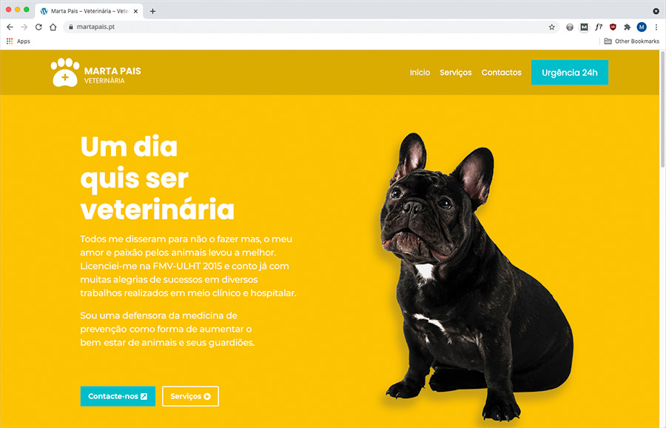The image size is (666, 428).
Task: Click the browser back arrow
Action: 10,27
